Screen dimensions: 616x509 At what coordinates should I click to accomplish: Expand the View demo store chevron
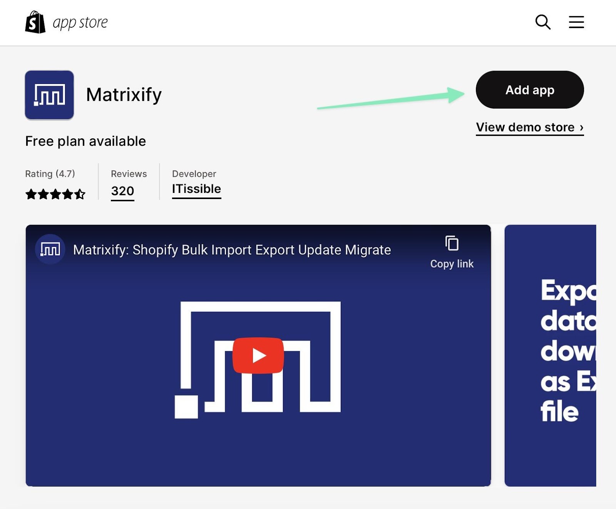tap(581, 127)
